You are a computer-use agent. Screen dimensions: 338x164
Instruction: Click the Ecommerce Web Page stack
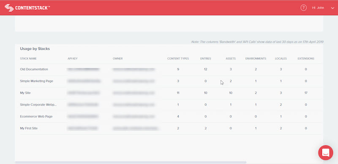coord(36,116)
